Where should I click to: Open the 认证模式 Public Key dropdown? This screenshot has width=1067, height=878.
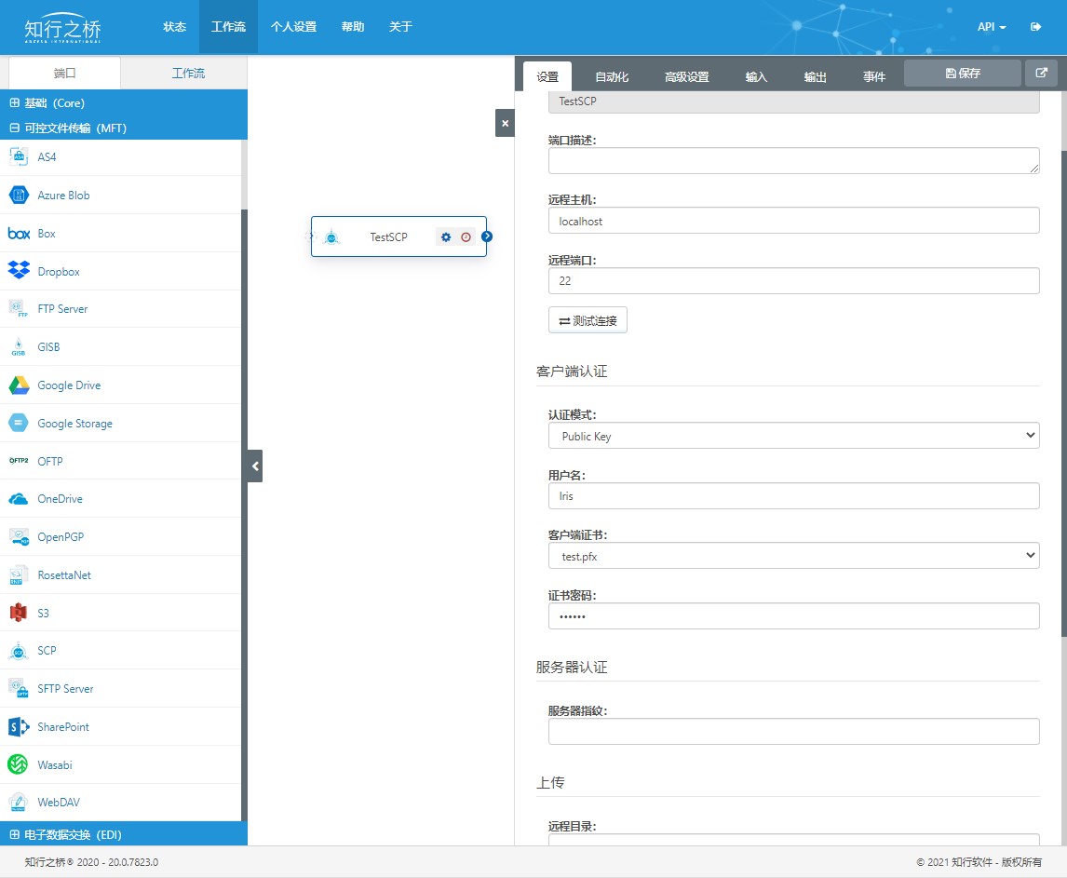(x=793, y=436)
